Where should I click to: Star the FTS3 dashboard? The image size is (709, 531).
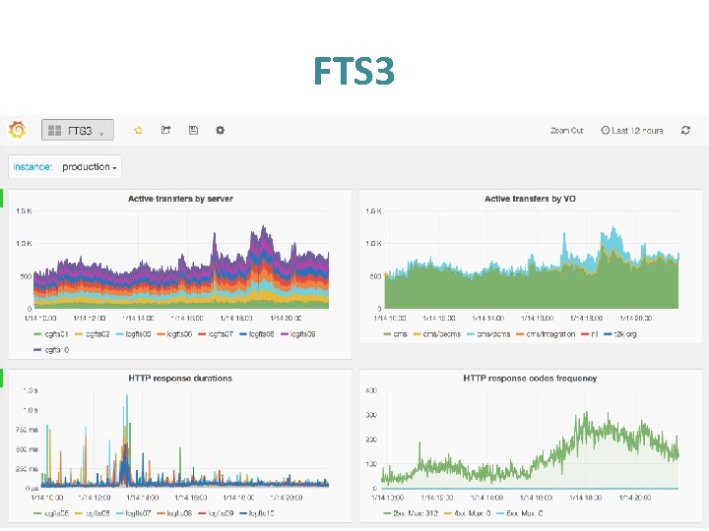139,131
